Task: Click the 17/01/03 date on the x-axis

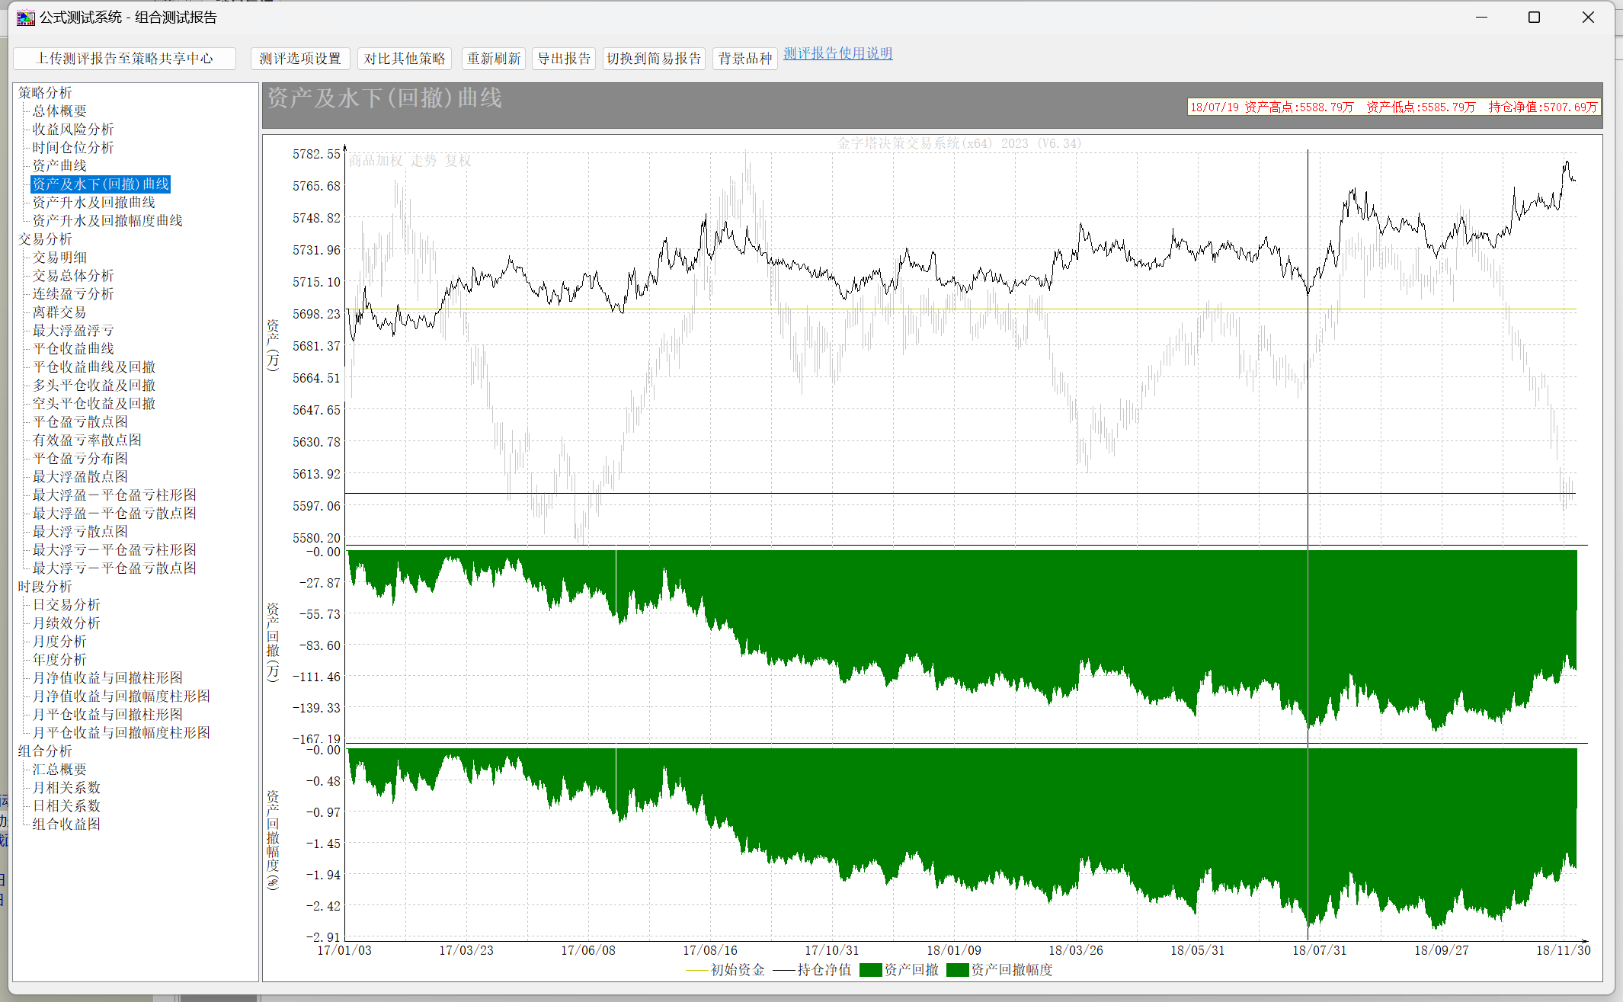Action: tap(344, 950)
